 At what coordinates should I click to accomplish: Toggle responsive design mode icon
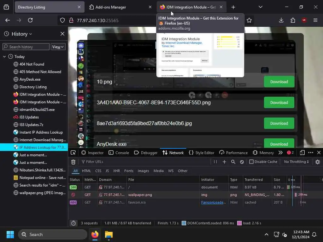(x=302, y=153)
